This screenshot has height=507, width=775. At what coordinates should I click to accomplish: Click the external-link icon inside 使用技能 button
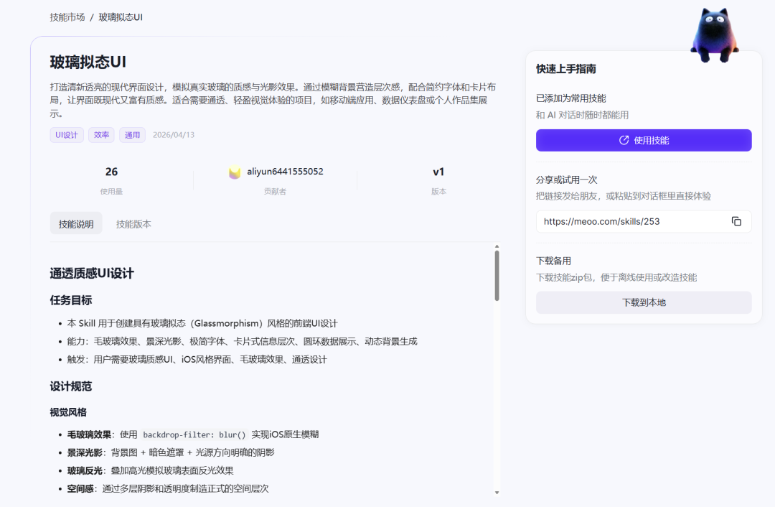point(623,140)
